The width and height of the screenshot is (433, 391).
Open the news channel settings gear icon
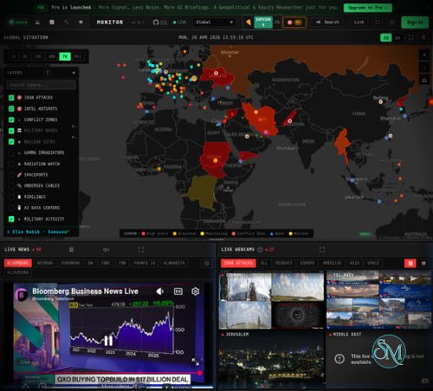(x=207, y=263)
